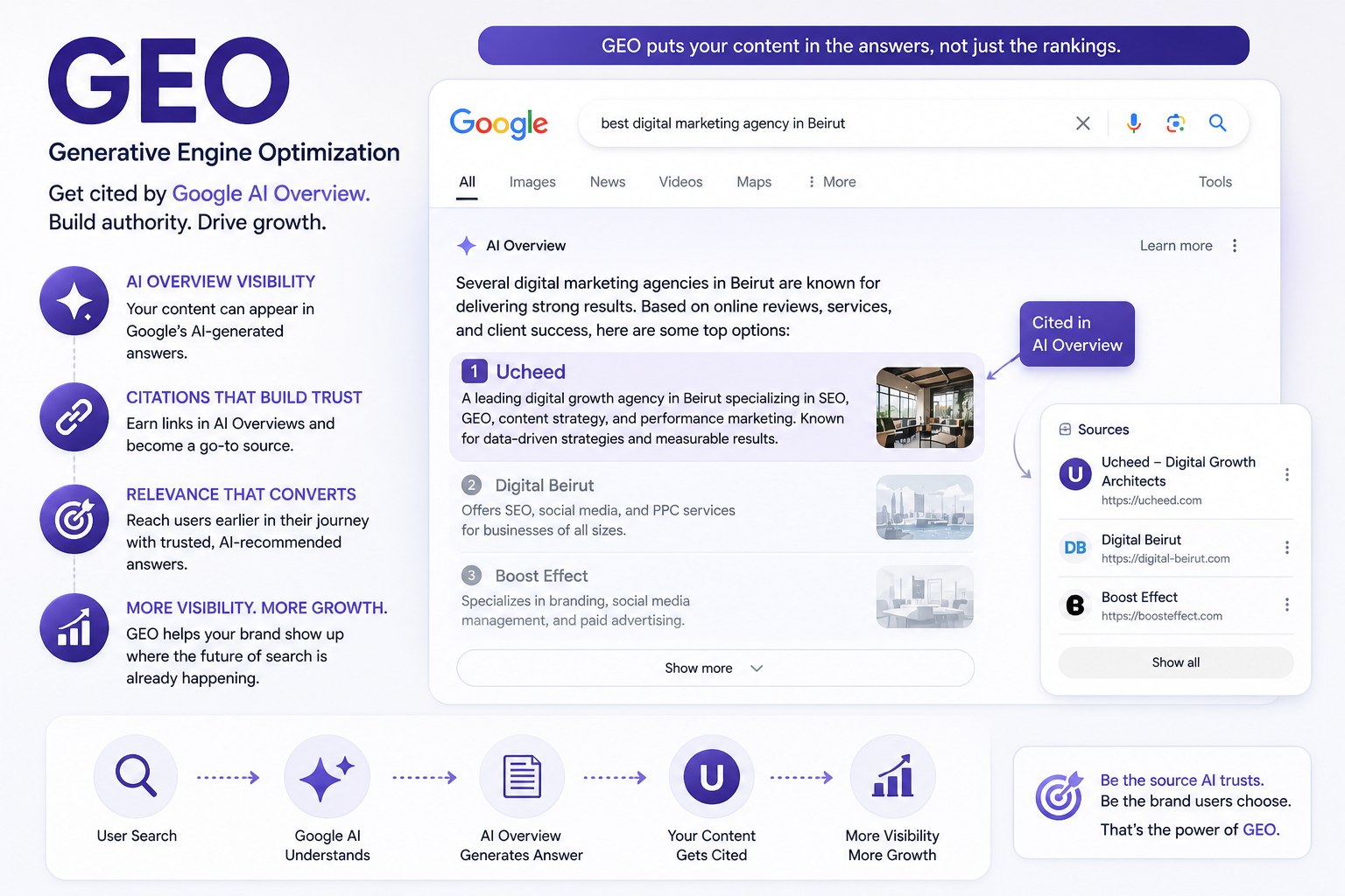
Task: Open the Digital Beirut result title
Action: [x=545, y=486]
